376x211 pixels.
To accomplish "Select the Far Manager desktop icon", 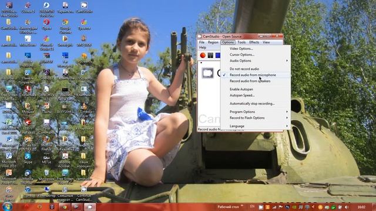I will click(x=65, y=59).
